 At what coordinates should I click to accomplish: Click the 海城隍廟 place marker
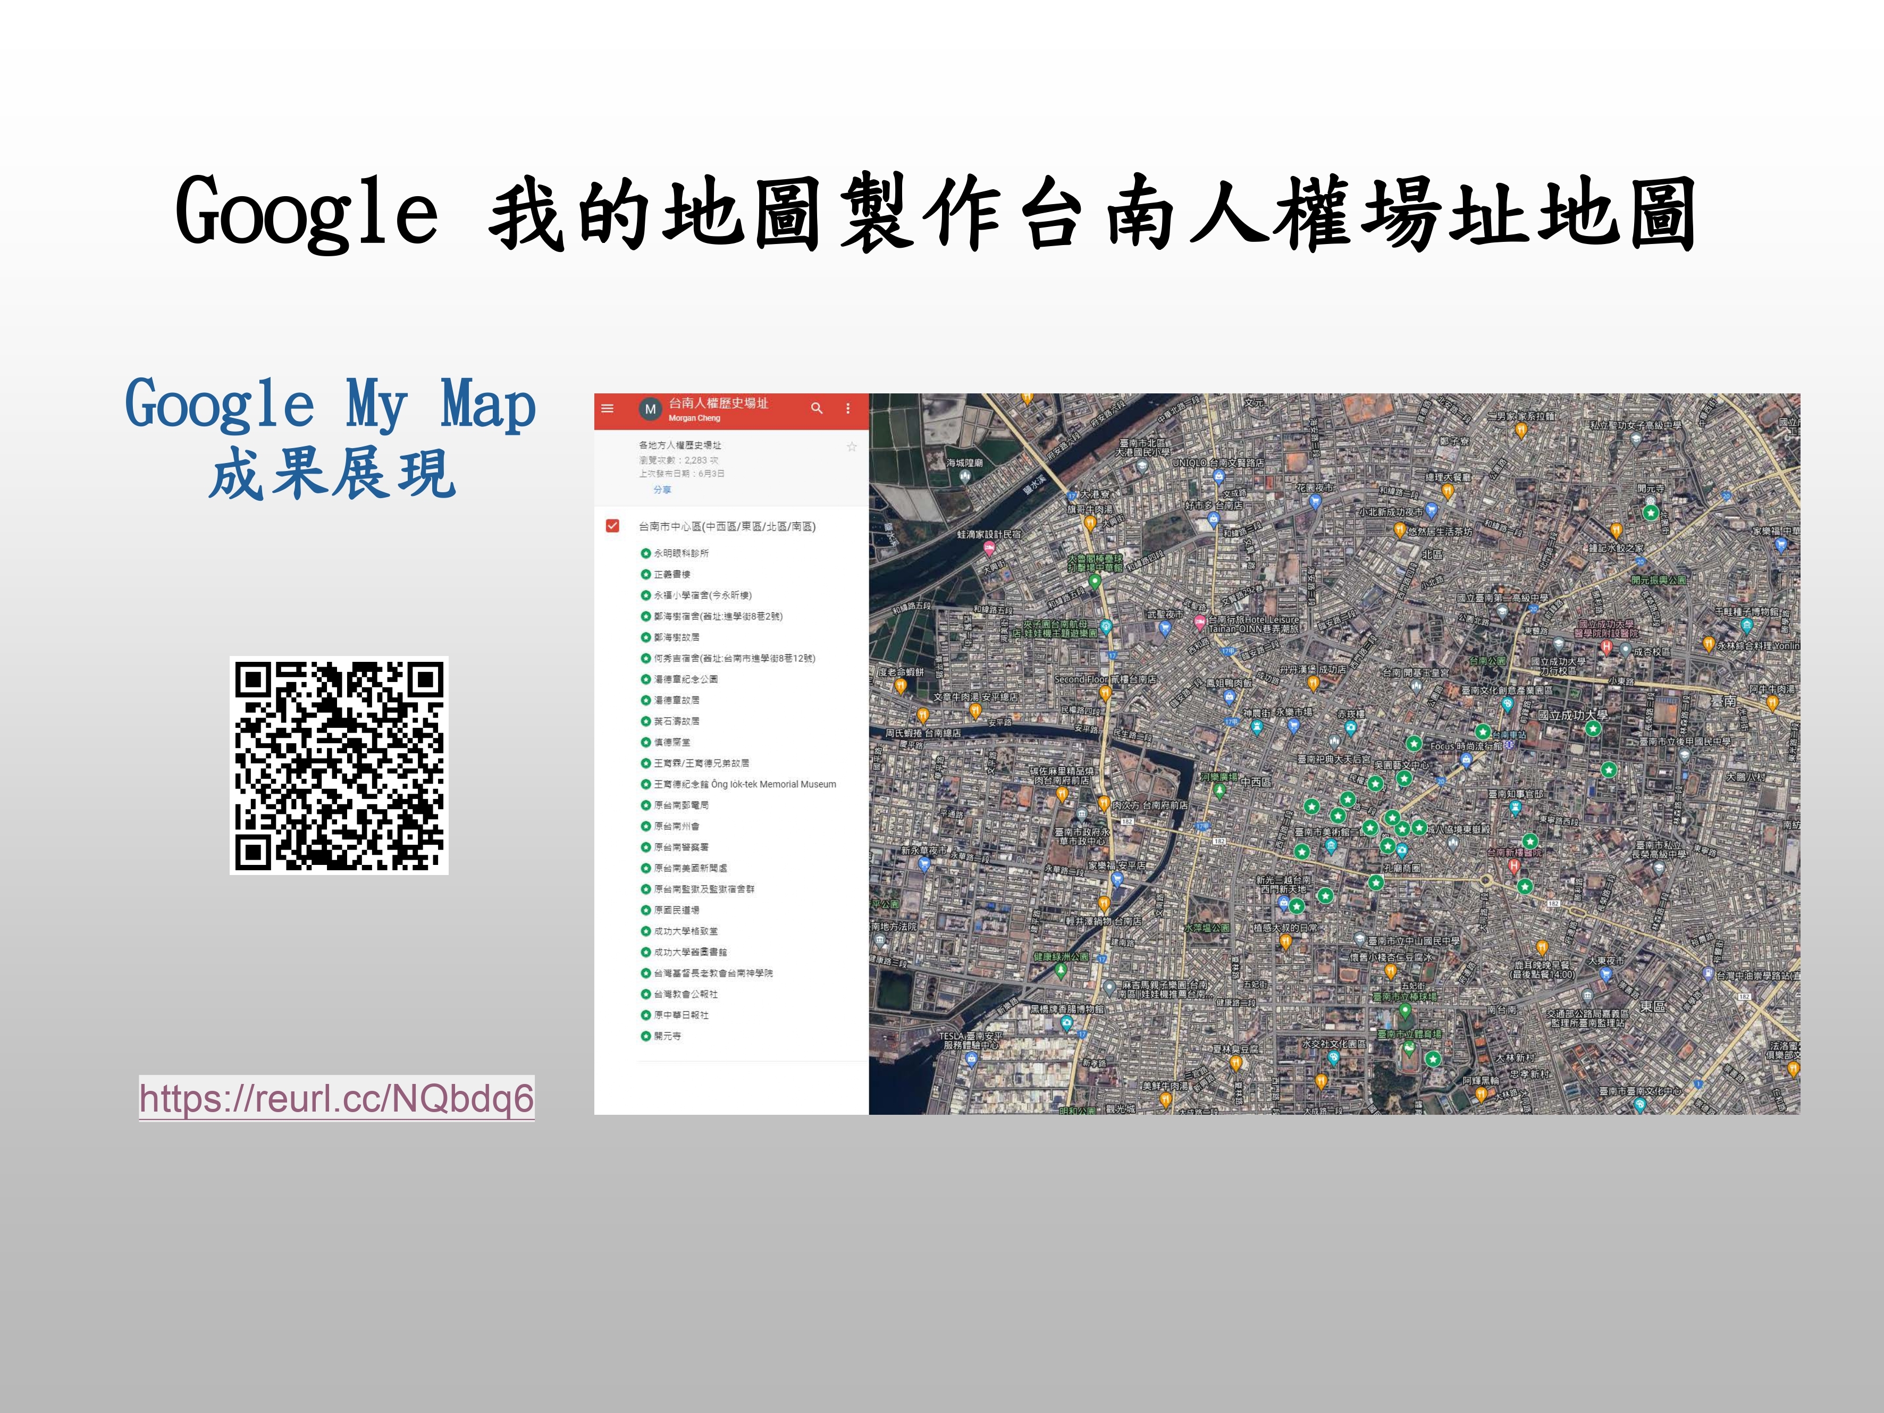pyautogui.click(x=964, y=476)
